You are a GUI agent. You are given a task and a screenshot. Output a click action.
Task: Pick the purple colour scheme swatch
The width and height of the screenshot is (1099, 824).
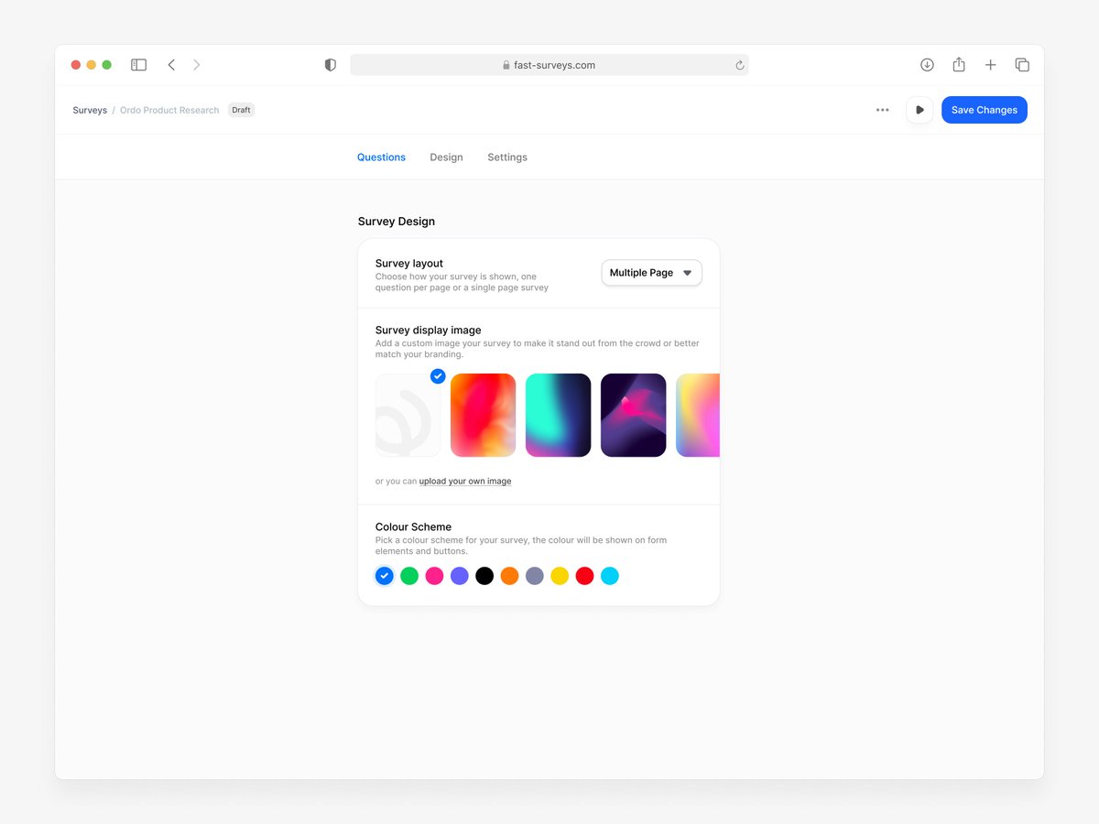(x=460, y=576)
